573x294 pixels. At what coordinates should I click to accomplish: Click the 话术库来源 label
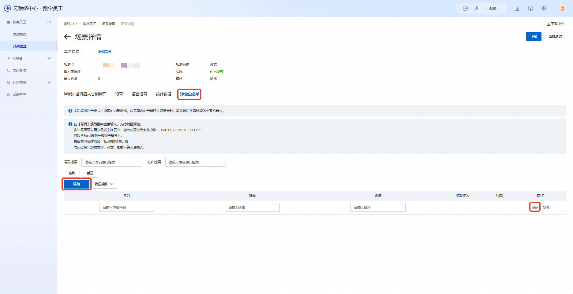tap(72, 72)
